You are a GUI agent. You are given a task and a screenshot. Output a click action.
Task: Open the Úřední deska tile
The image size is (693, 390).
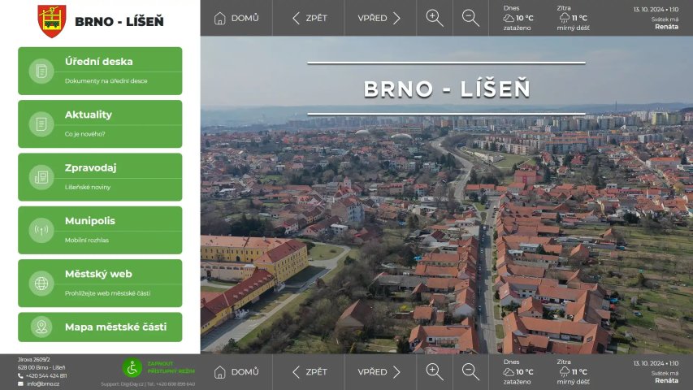coord(100,70)
